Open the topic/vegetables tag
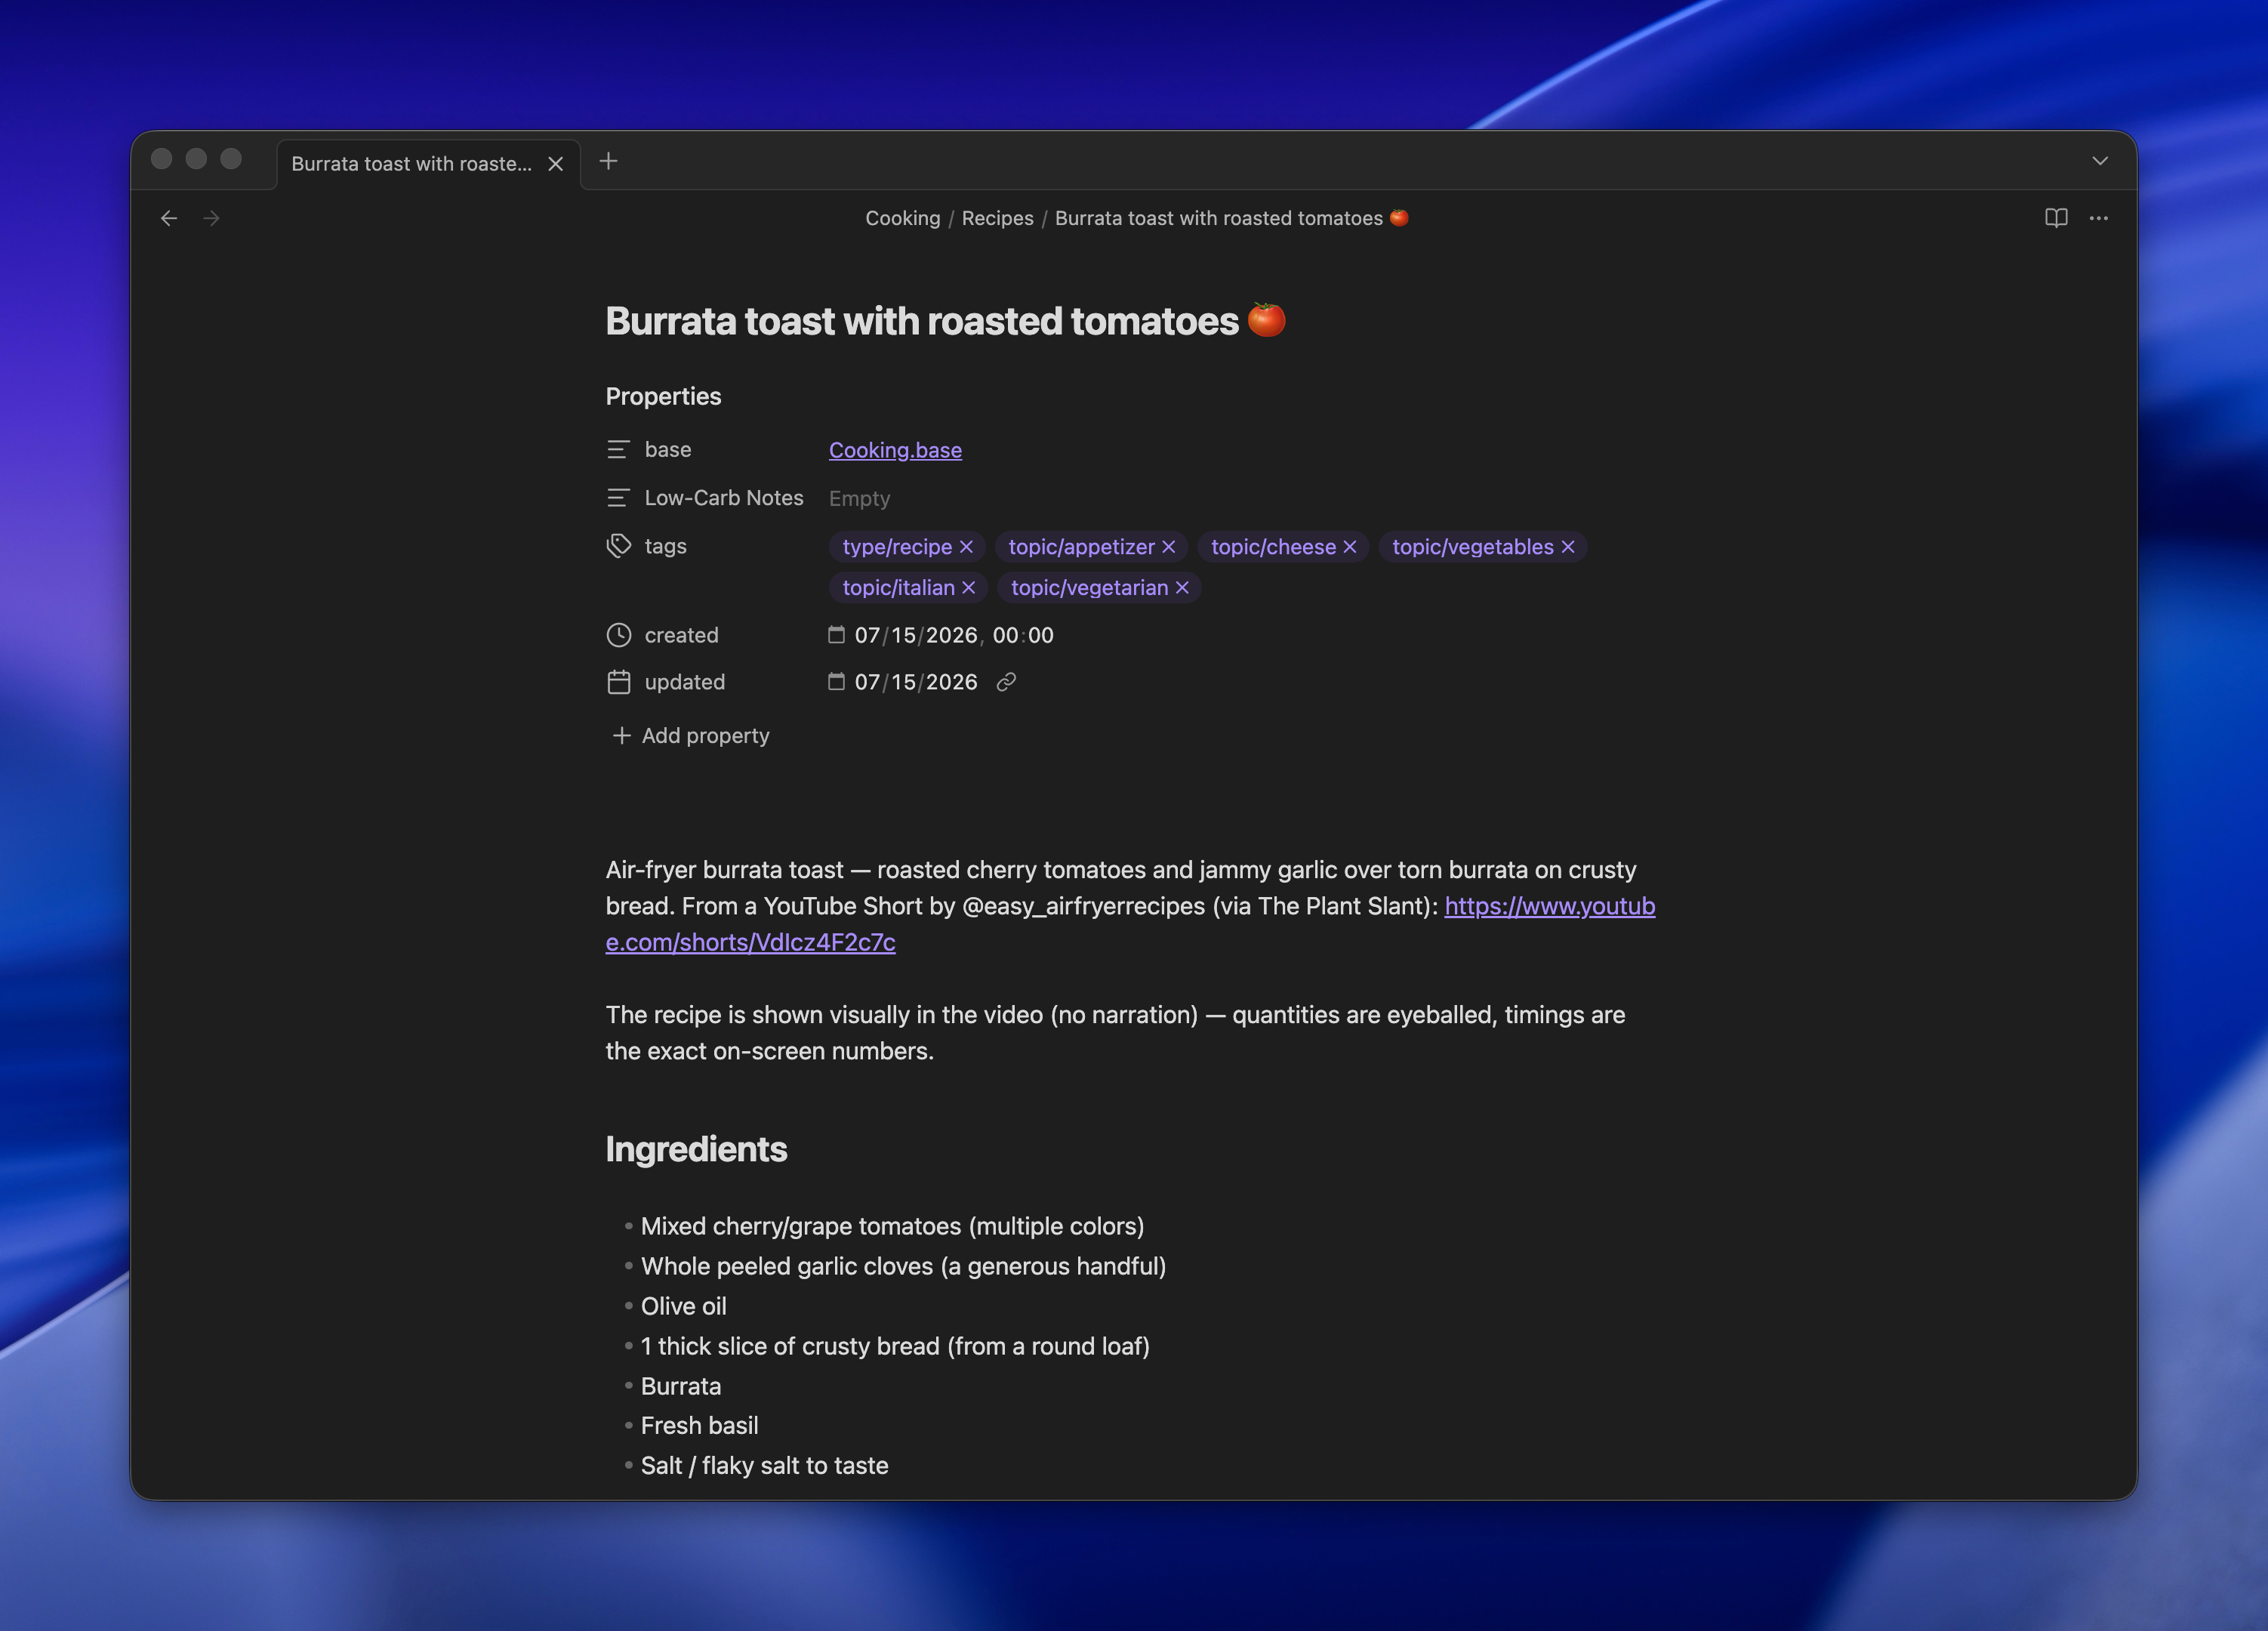The width and height of the screenshot is (2268, 1631). click(x=1473, y=547)
